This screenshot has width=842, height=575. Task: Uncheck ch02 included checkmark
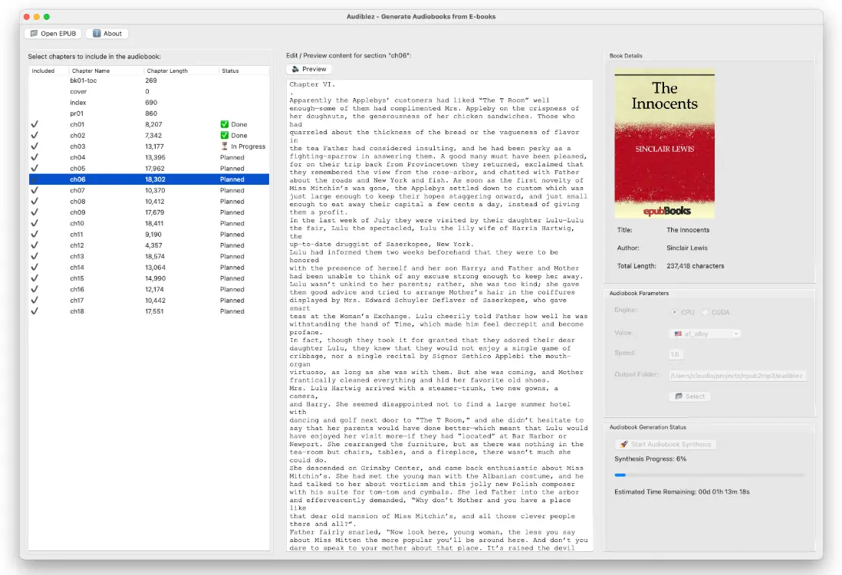(35, 135)
